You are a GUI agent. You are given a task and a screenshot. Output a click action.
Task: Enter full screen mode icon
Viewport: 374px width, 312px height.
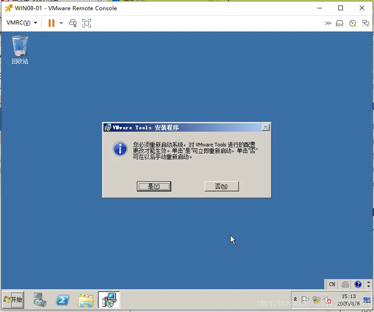87,23
